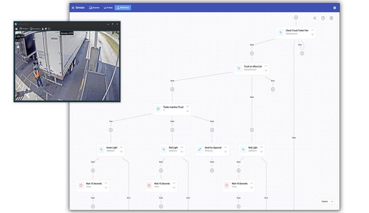Click Send for Approval pencil icon
Screen dimensions: 369x213
tap(200, 149)
